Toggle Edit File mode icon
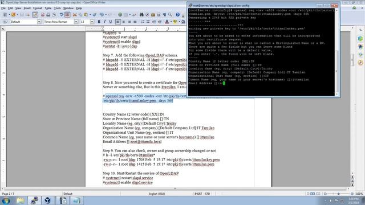Screen dimensions: 365x205 [x=35, y=15]
